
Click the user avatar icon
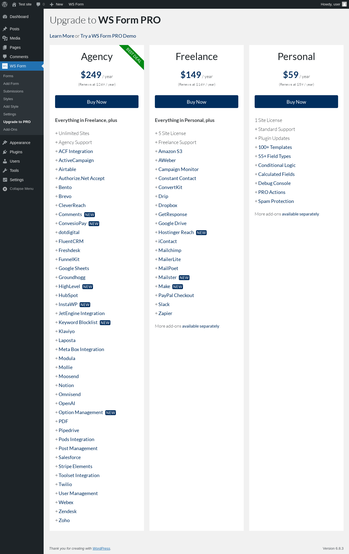(344, 4)
